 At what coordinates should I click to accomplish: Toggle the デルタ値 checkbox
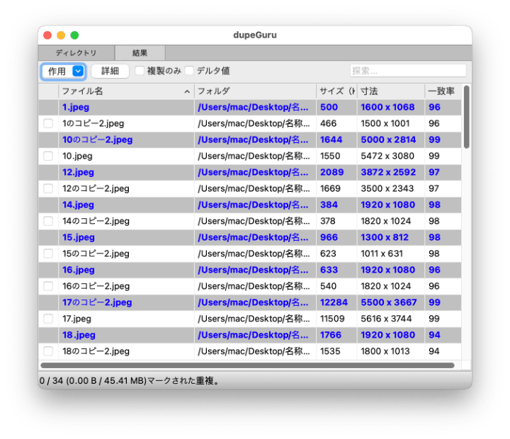pyautogui.click(x=189, y=71)
